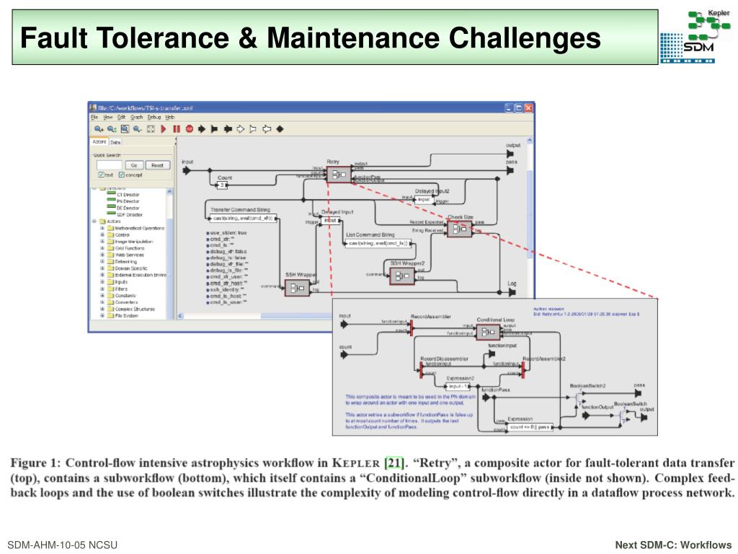
Task: Expand the File System folder
Action: point(102,316)
